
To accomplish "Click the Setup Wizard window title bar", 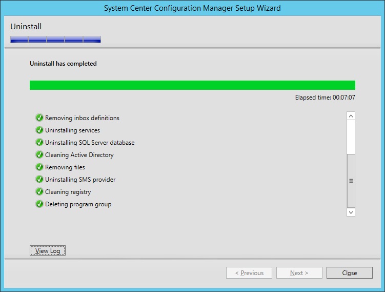I will (192, 8).
